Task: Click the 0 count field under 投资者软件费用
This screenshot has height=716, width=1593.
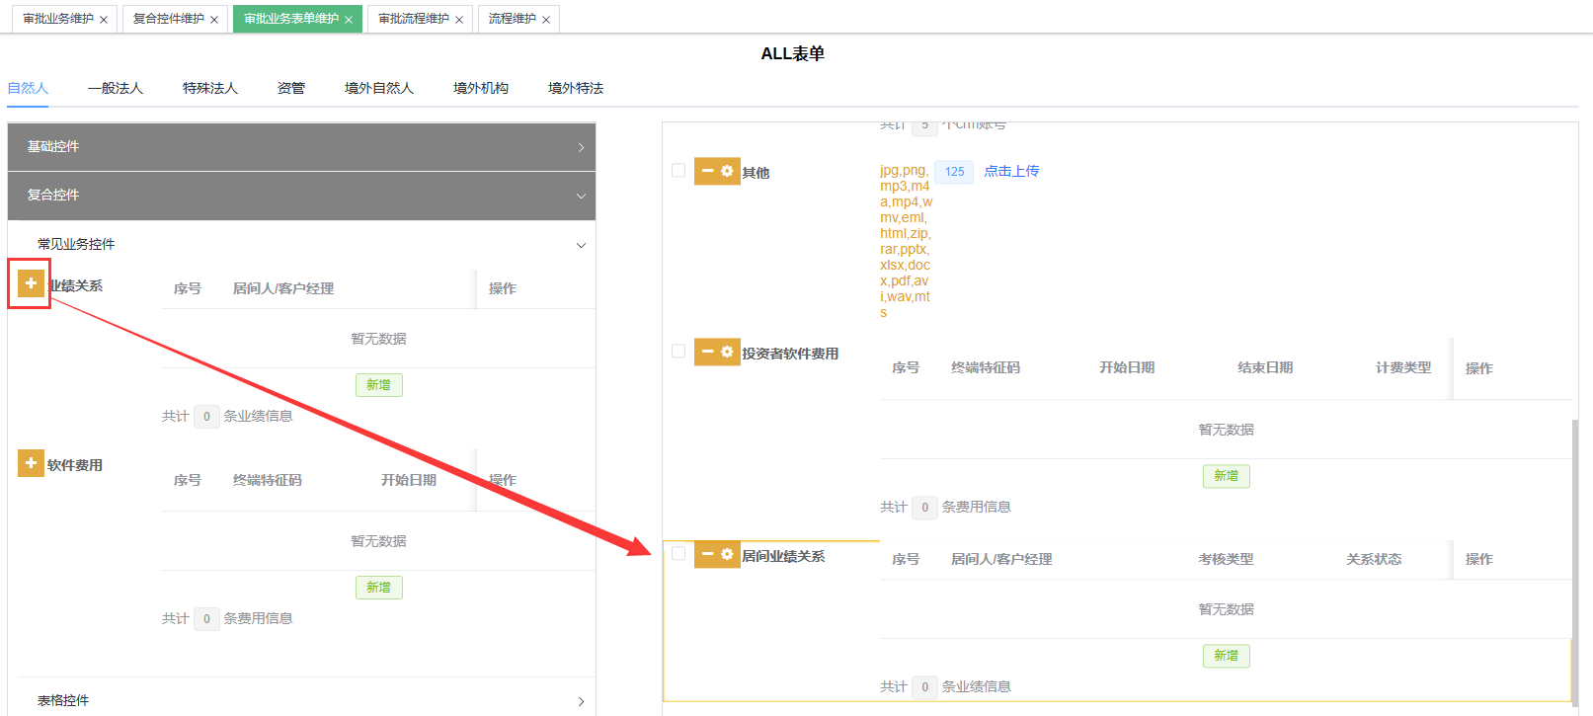Action: pyautogui.click(x=924, y=508)
